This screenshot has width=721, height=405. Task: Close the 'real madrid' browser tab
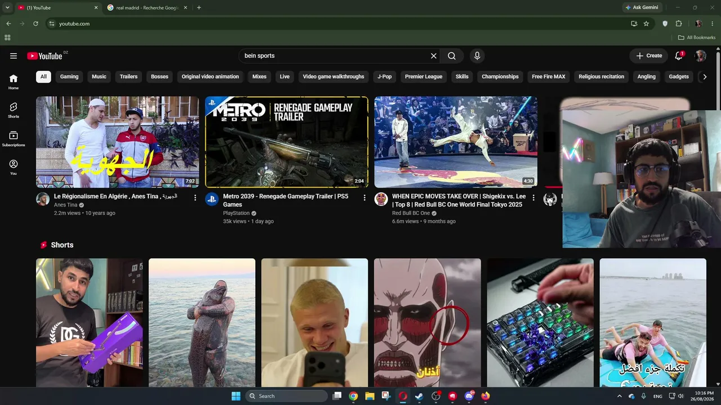pyautogui.click(x=185, y=8)
